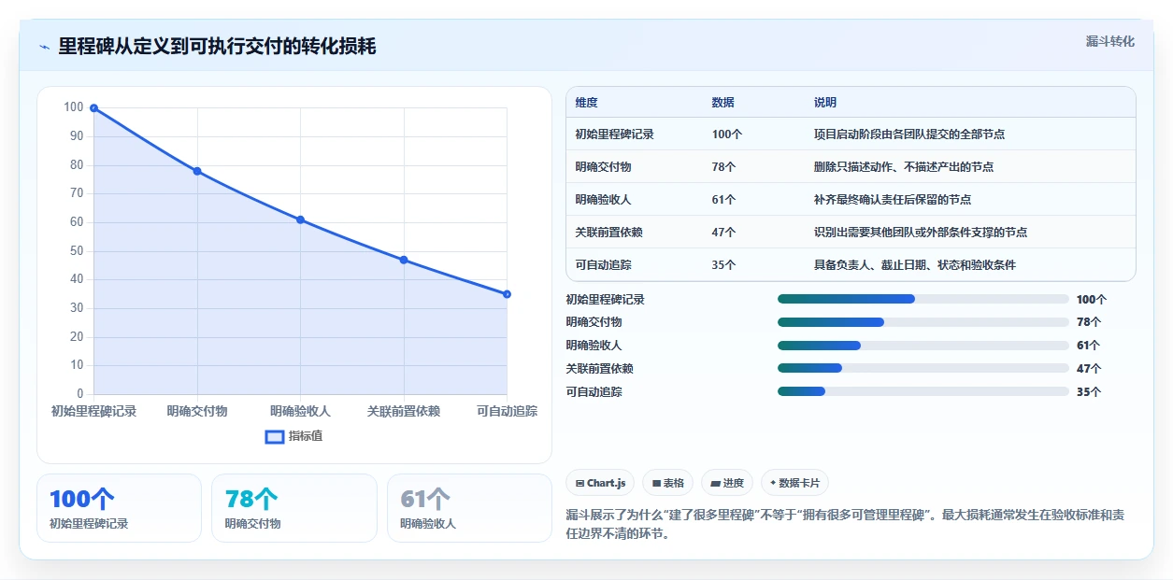
Task: Click the 说明 column header
Action: (x=825, y=102)
